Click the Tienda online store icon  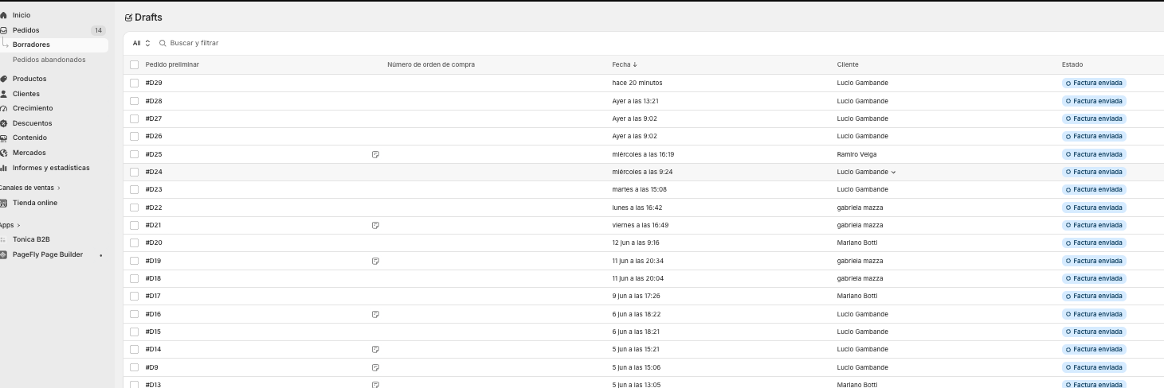(x=3, y=203)
